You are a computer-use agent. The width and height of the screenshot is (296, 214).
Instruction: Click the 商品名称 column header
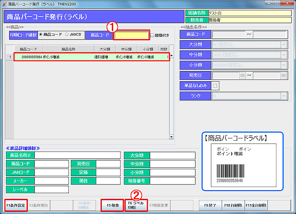click(68, 49)
